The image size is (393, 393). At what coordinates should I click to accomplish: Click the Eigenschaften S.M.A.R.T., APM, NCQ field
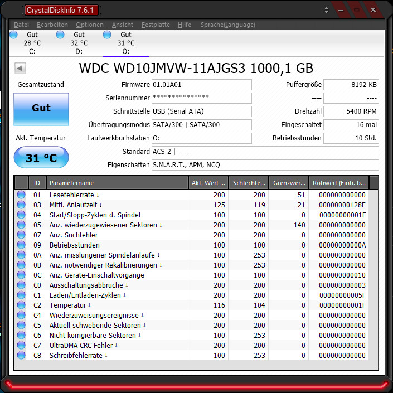(265, 164)
